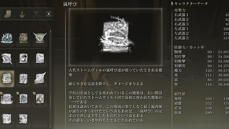Pick the badged armored figure scroll

[x=23, y=99]
